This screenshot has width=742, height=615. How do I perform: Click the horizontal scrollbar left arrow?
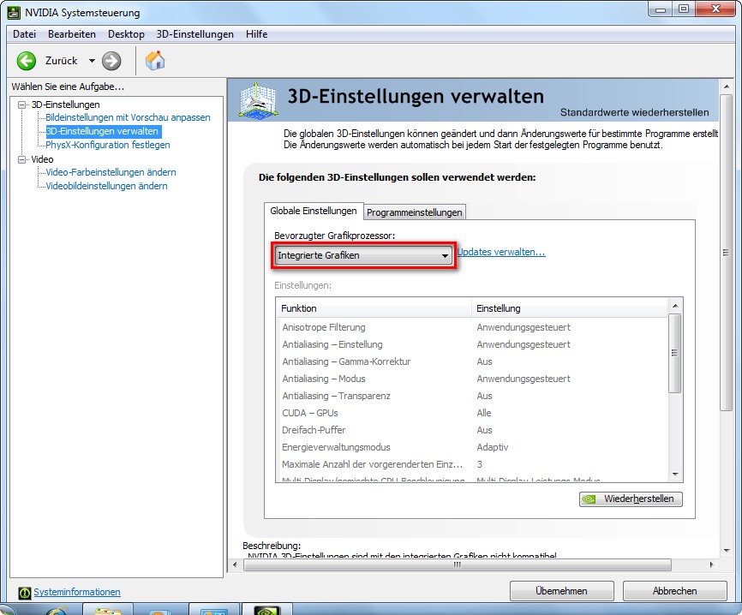click(x=235, y=564)
